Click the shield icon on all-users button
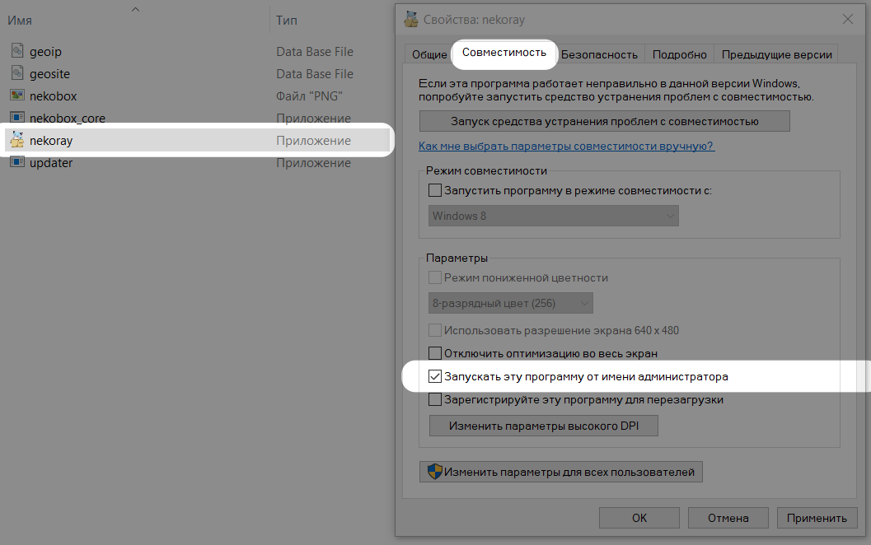The image size is (871, 545). click(x=435, y=472)
